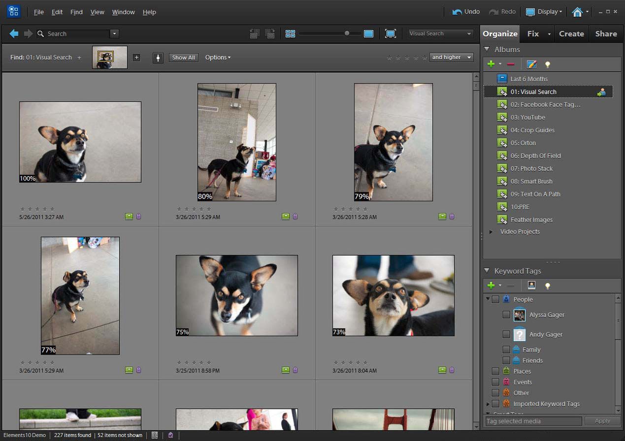This screenshot has height=441, width=625.
Task: Click the edit album pencil icon
Action: tap(531, 64)
